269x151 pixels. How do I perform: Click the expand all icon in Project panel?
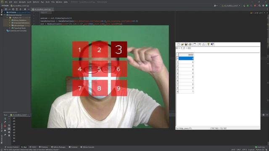[x=17, y=9]
